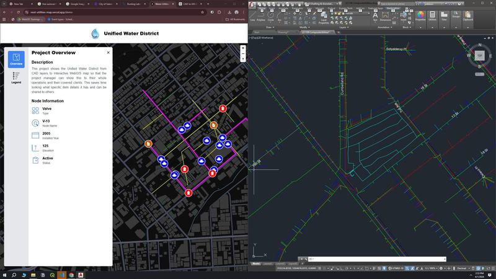
Task: Click the bottommost red marker on map
Action: (188, 193)
